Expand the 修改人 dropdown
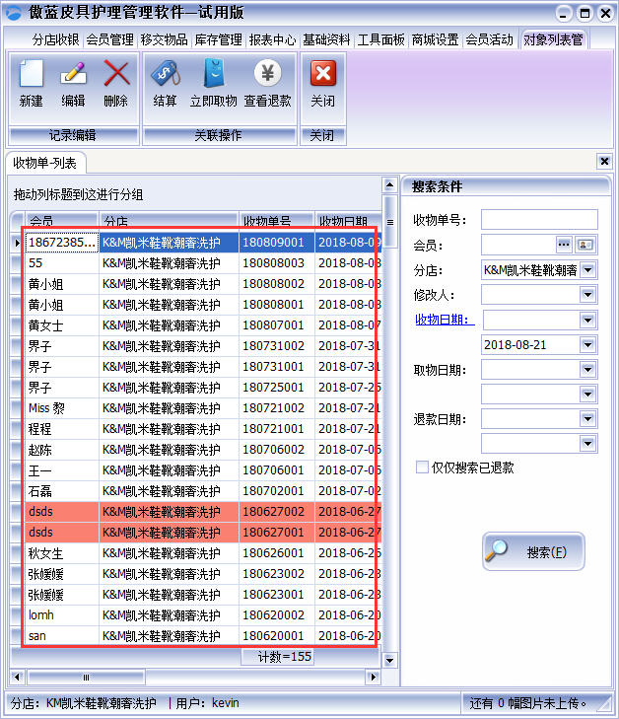 click(588, 294)
